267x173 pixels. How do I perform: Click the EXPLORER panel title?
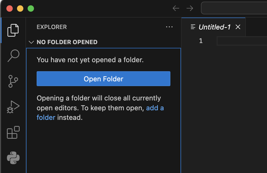(x=52, y=27)
